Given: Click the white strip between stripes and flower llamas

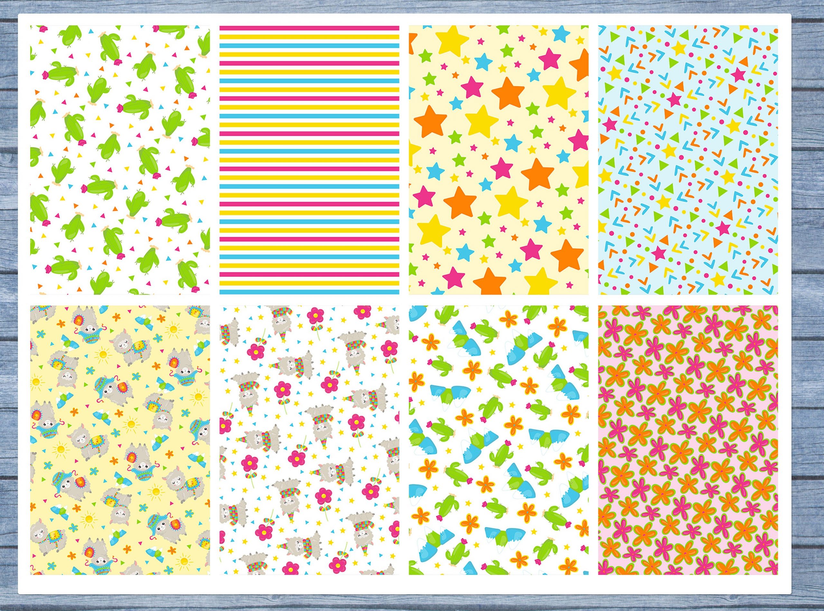Looking at the screenshot, I should click(309, 300).
